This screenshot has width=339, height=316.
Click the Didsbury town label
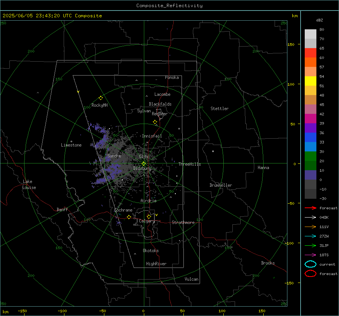pyautogui.click(x=142, y=168)
